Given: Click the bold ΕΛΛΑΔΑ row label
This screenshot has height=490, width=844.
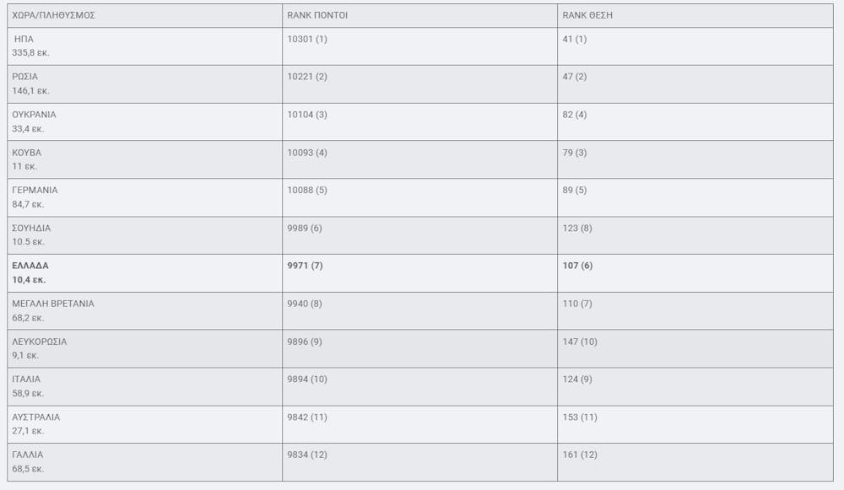Looking at the screenshot, I should click(x=30, y=266).
